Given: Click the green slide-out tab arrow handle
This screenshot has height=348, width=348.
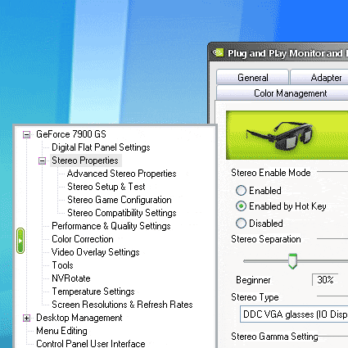Looking at the screenshot, I should click(20, 241).
